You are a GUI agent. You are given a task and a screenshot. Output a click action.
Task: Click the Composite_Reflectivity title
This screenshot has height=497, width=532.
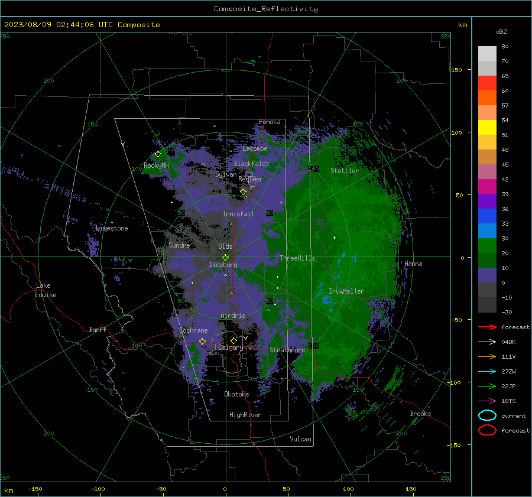266,9
